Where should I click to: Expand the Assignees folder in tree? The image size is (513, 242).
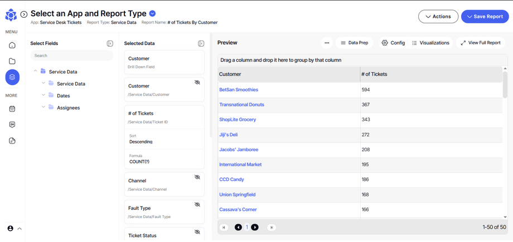(43, 107)
